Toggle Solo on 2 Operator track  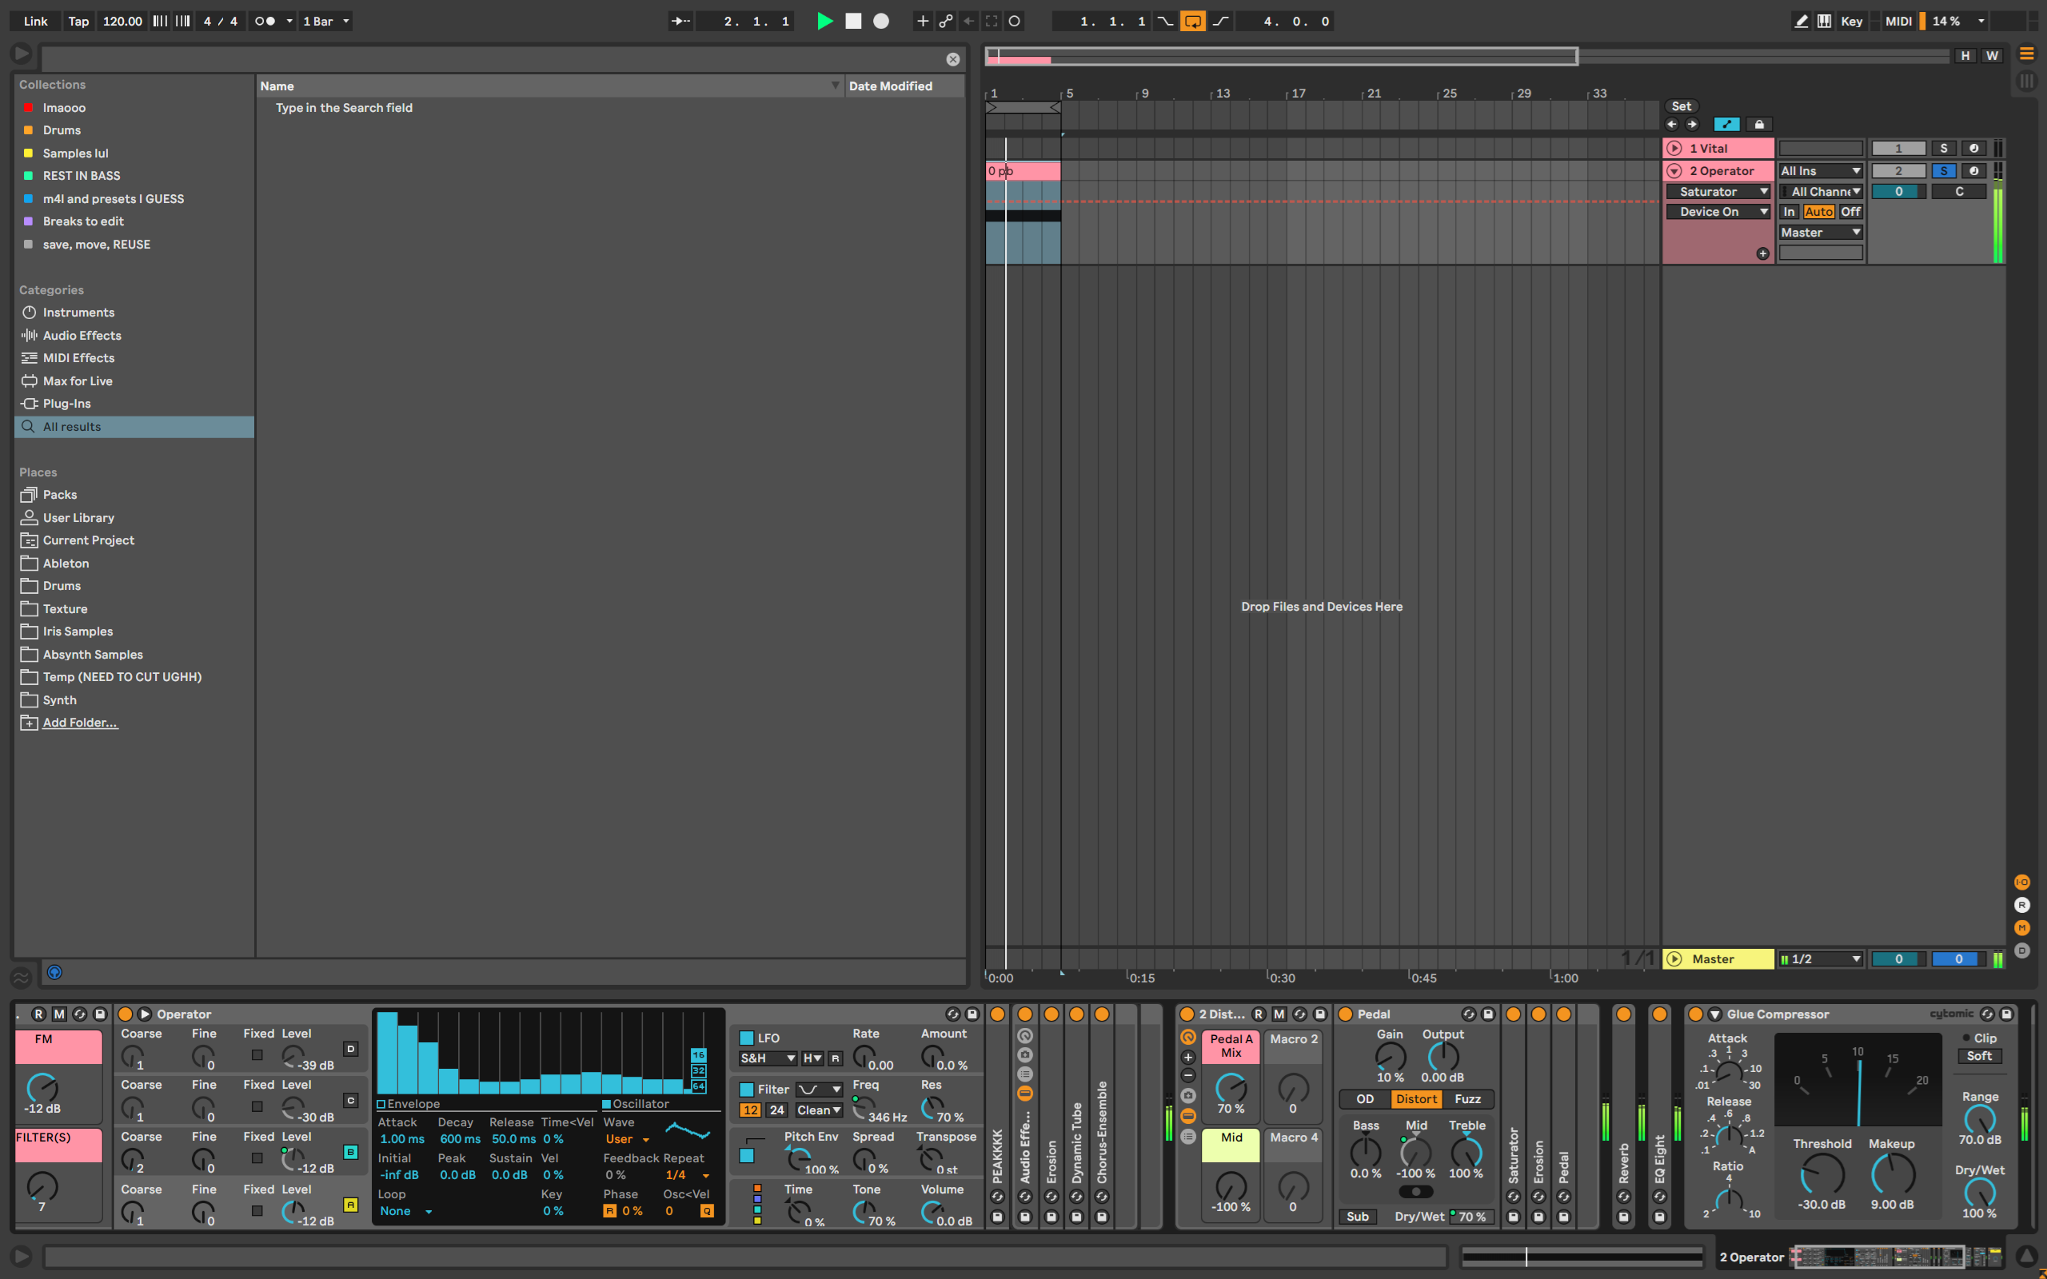pyautogui.click(x=1943, y=171)
